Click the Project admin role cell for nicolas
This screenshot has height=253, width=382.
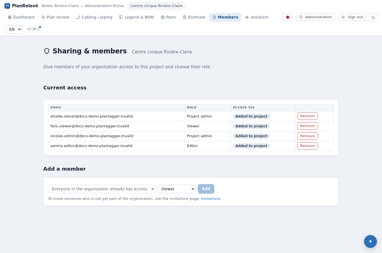coord(208,136)
